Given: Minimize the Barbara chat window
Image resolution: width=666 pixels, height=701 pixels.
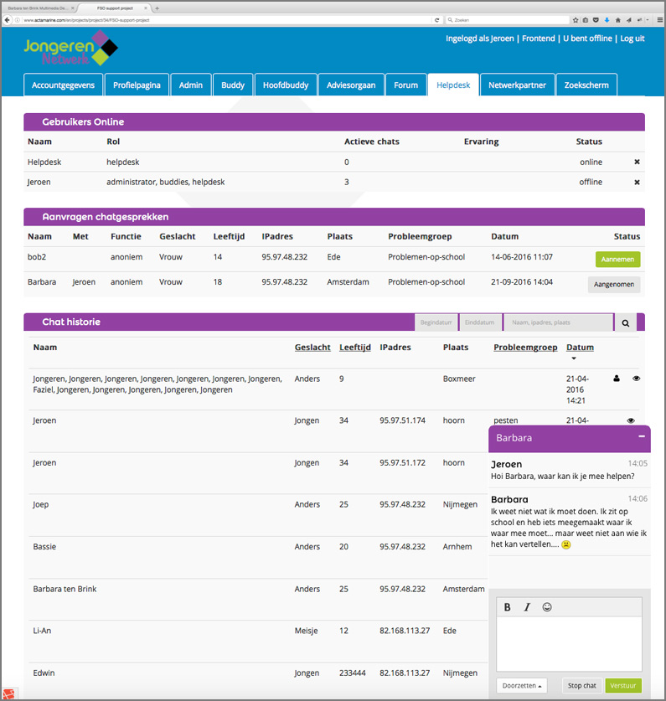Looking at the screenshot, I should click(x=642, y=436).
